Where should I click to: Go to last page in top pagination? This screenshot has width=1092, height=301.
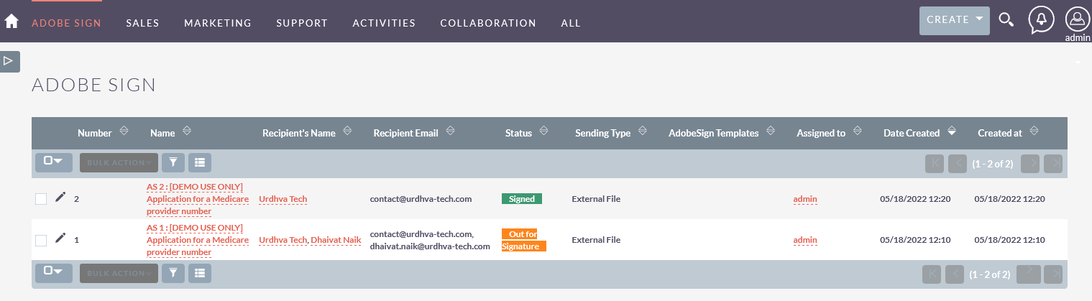[x=1053, y=163]
